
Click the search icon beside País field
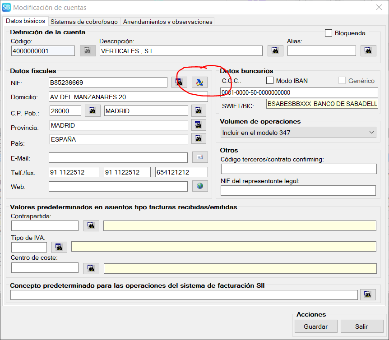coord(199,139)
